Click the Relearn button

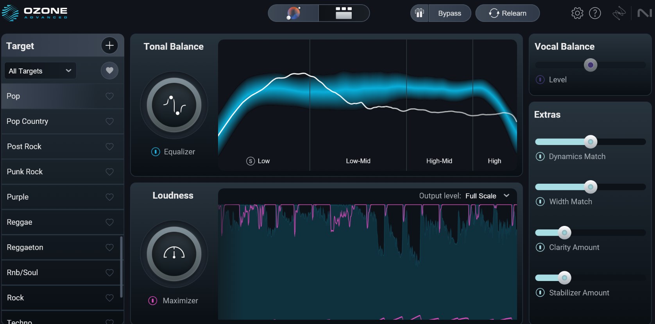tap(507, 13)
